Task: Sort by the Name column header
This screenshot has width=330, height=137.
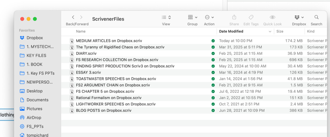Action: point(81,31)
